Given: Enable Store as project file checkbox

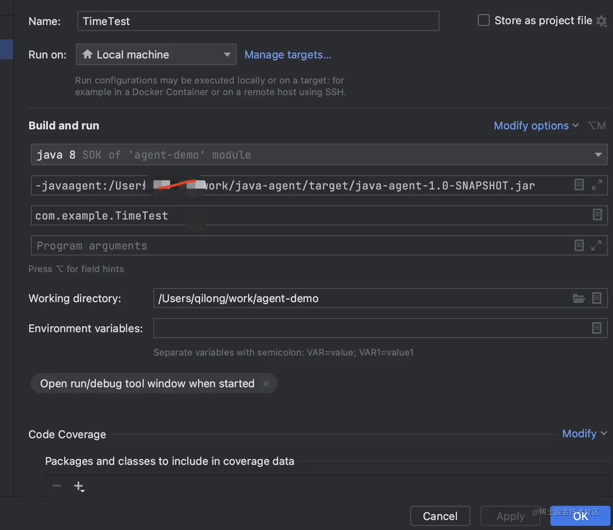Looking at the screenshot, I should (483, 20).
